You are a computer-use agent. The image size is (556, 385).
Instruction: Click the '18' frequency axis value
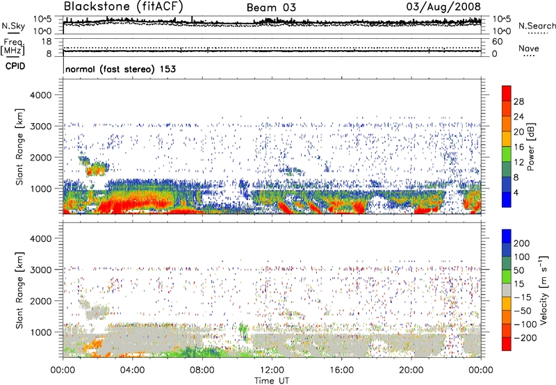pos(47,42)
